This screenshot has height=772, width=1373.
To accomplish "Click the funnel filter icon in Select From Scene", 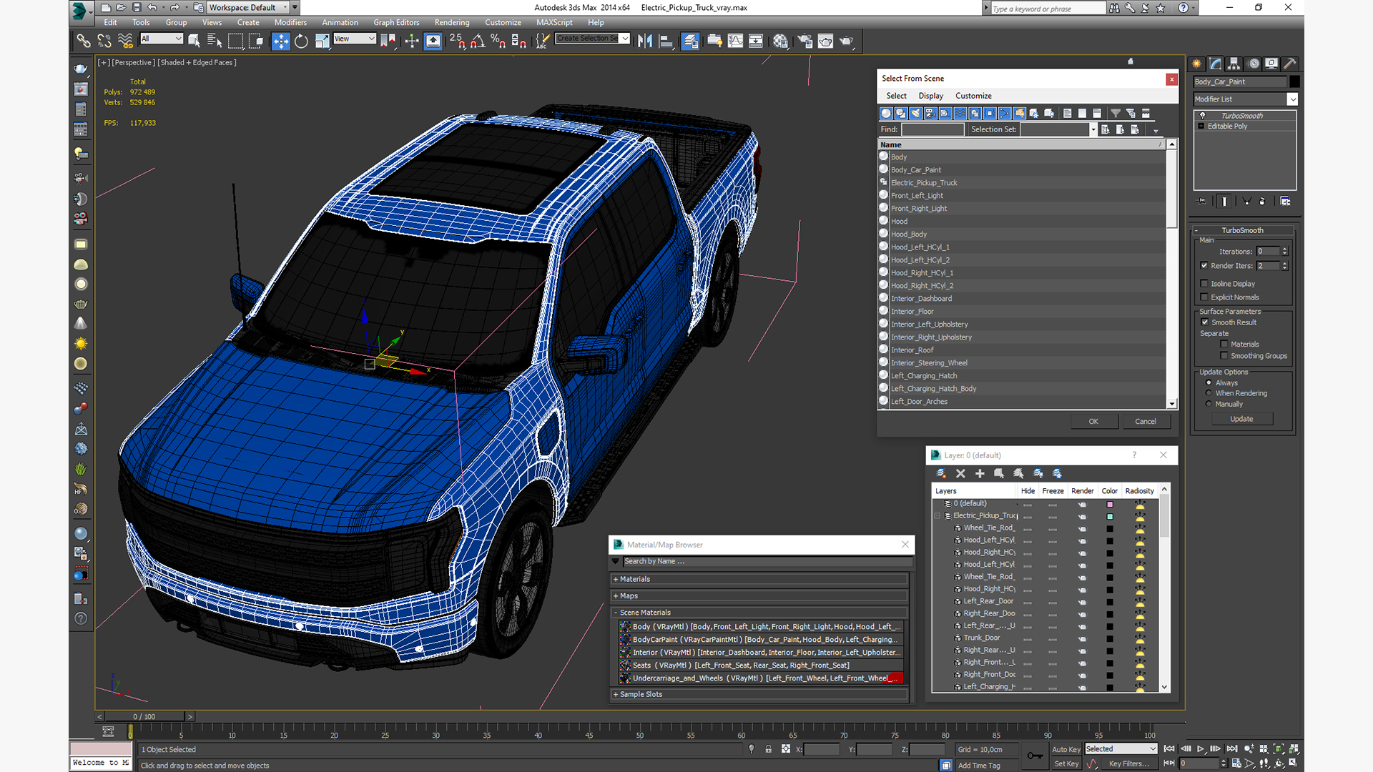I will point(1116,113).
